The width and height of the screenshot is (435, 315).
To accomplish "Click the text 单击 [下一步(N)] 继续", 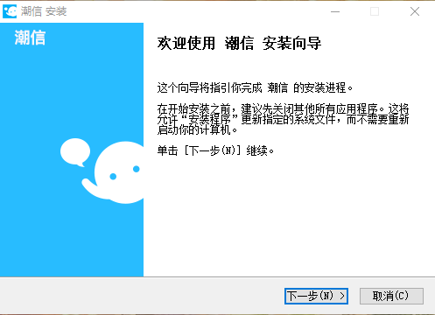I will pos(215,150).
